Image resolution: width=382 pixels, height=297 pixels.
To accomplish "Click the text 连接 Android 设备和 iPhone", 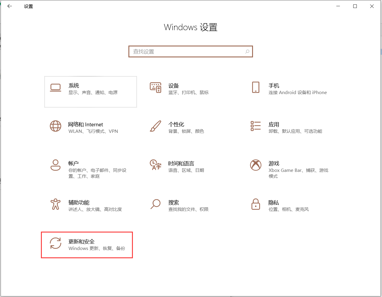I will pos(298,93).
